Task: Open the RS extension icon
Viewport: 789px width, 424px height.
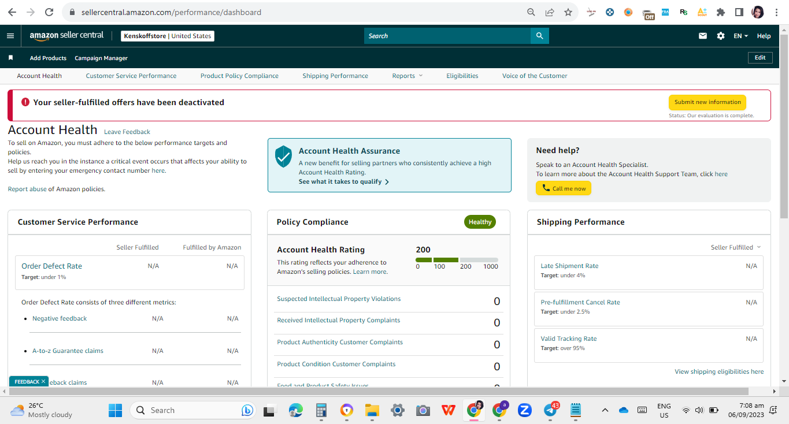Action: (684, 12)
